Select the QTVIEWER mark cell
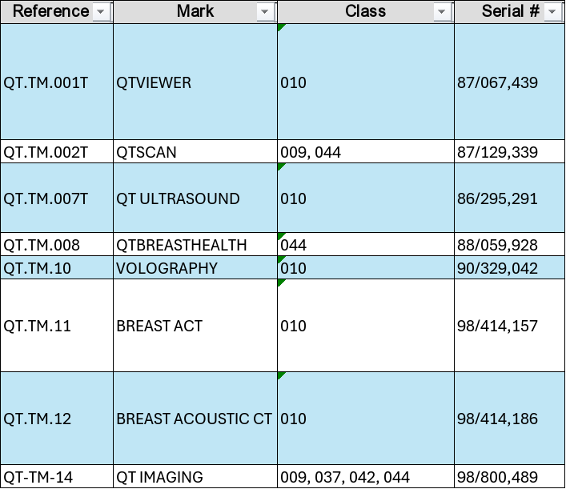Image resolution: width=566 pixels, height=489 pixels. (x=195, y=82)
